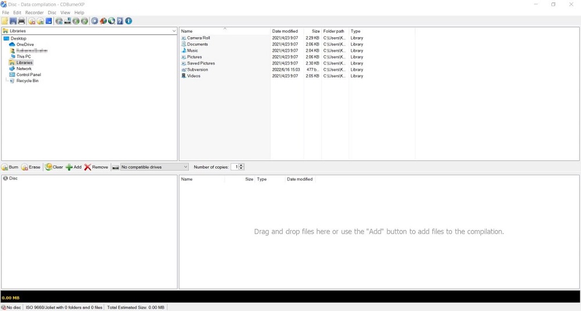Select Network in the folder tree
Viewport: 581px width, 311px height.
[x=20, y=69]
